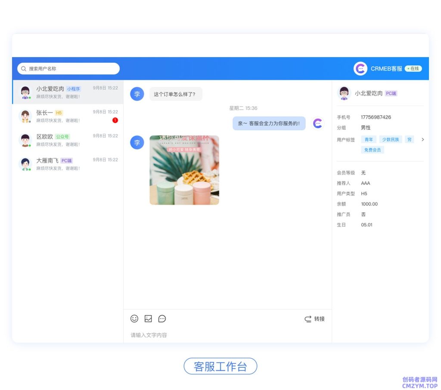Click customer 李's avatar in the chat
The image size is (441, 390).
click(137, 94)
